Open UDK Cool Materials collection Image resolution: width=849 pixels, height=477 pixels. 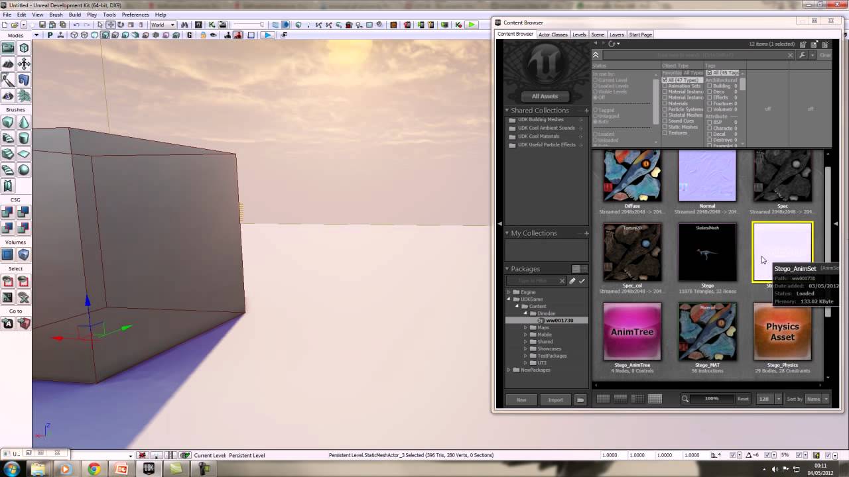pos(539,136)
